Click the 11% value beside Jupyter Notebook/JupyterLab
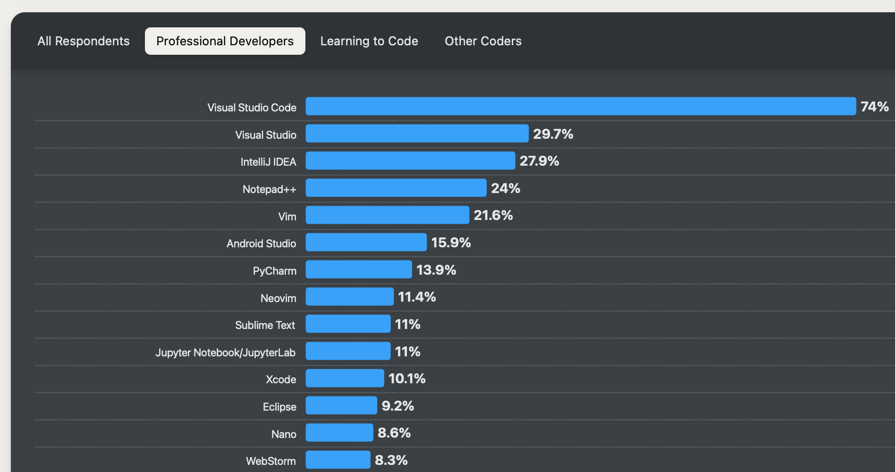Screen dimensions: 895x472 coord(408,352)
